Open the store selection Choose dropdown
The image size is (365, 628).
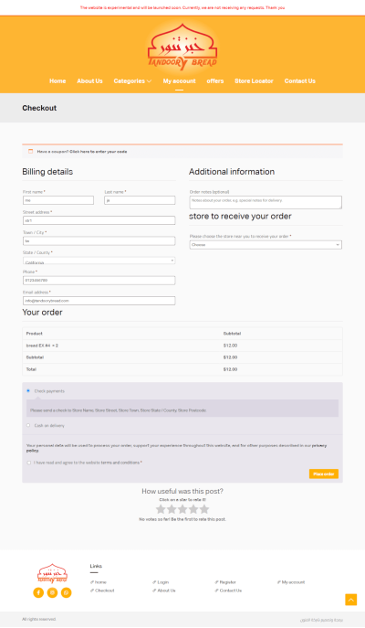tap(266, 245)
